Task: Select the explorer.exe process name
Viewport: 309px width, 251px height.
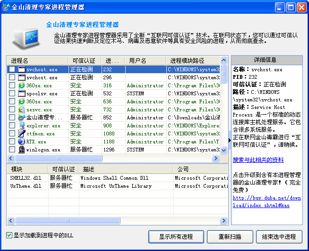Action: (43, 126)
